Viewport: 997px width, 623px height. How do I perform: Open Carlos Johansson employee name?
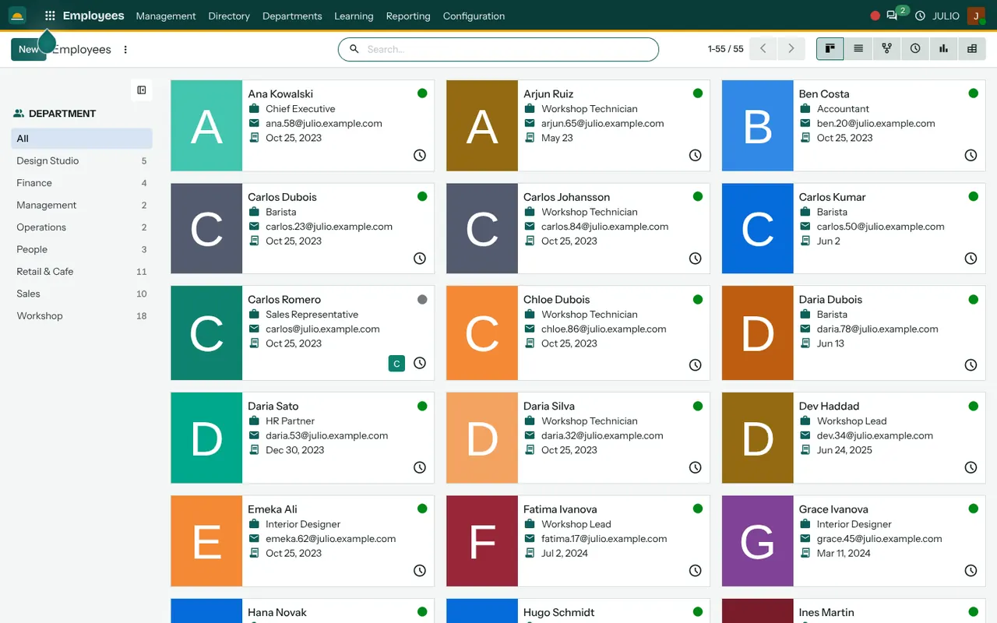point(566,197)
